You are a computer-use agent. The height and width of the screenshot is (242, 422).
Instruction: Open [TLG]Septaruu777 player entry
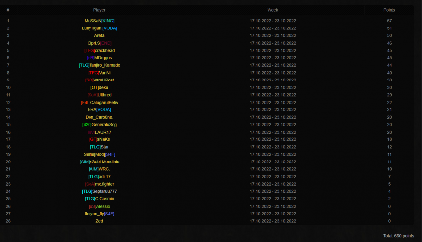(99, 191)
